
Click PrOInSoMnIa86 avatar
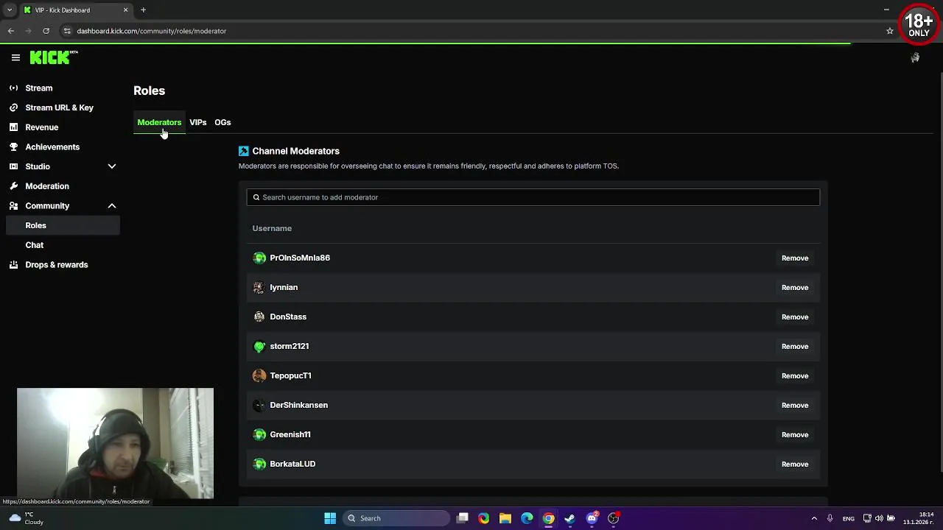coord(259,258)
